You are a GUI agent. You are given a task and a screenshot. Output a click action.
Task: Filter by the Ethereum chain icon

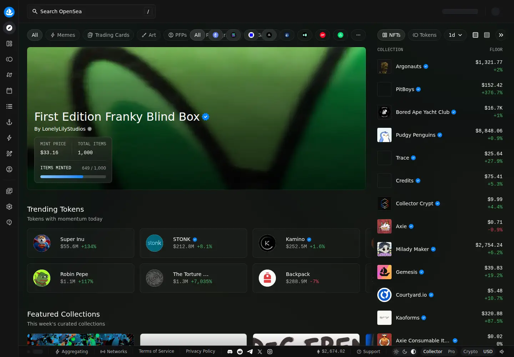point(216,35)
